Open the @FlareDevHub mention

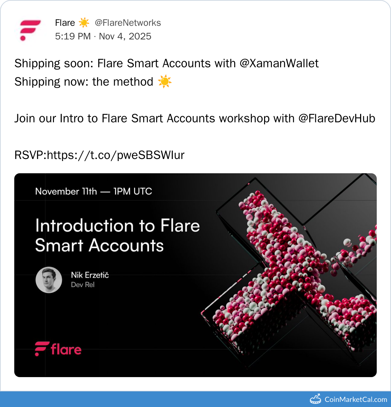pos(337,119)
